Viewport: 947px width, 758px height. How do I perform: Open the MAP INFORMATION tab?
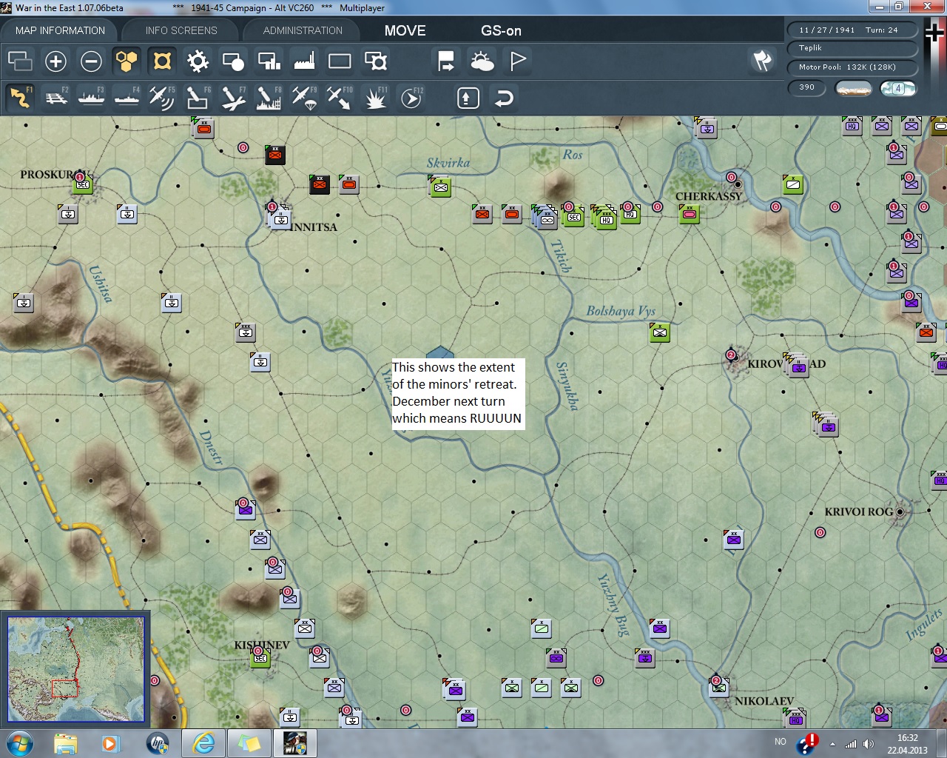click(60, 30)
